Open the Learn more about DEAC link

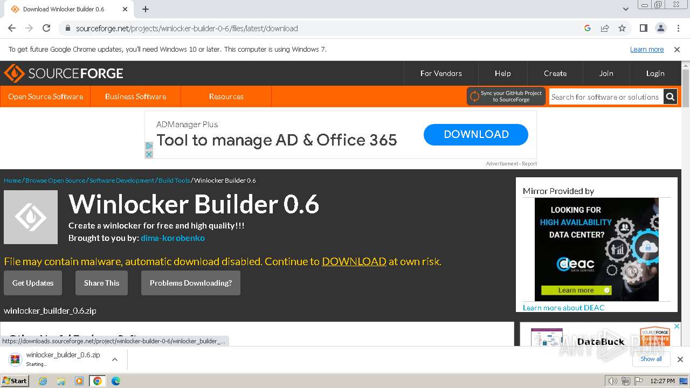(x=564, y=308)
